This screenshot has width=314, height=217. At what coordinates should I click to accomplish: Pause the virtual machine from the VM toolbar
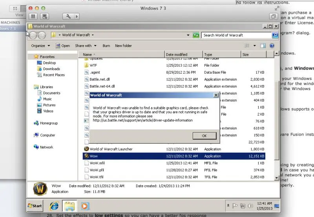(x=33, y=16)
